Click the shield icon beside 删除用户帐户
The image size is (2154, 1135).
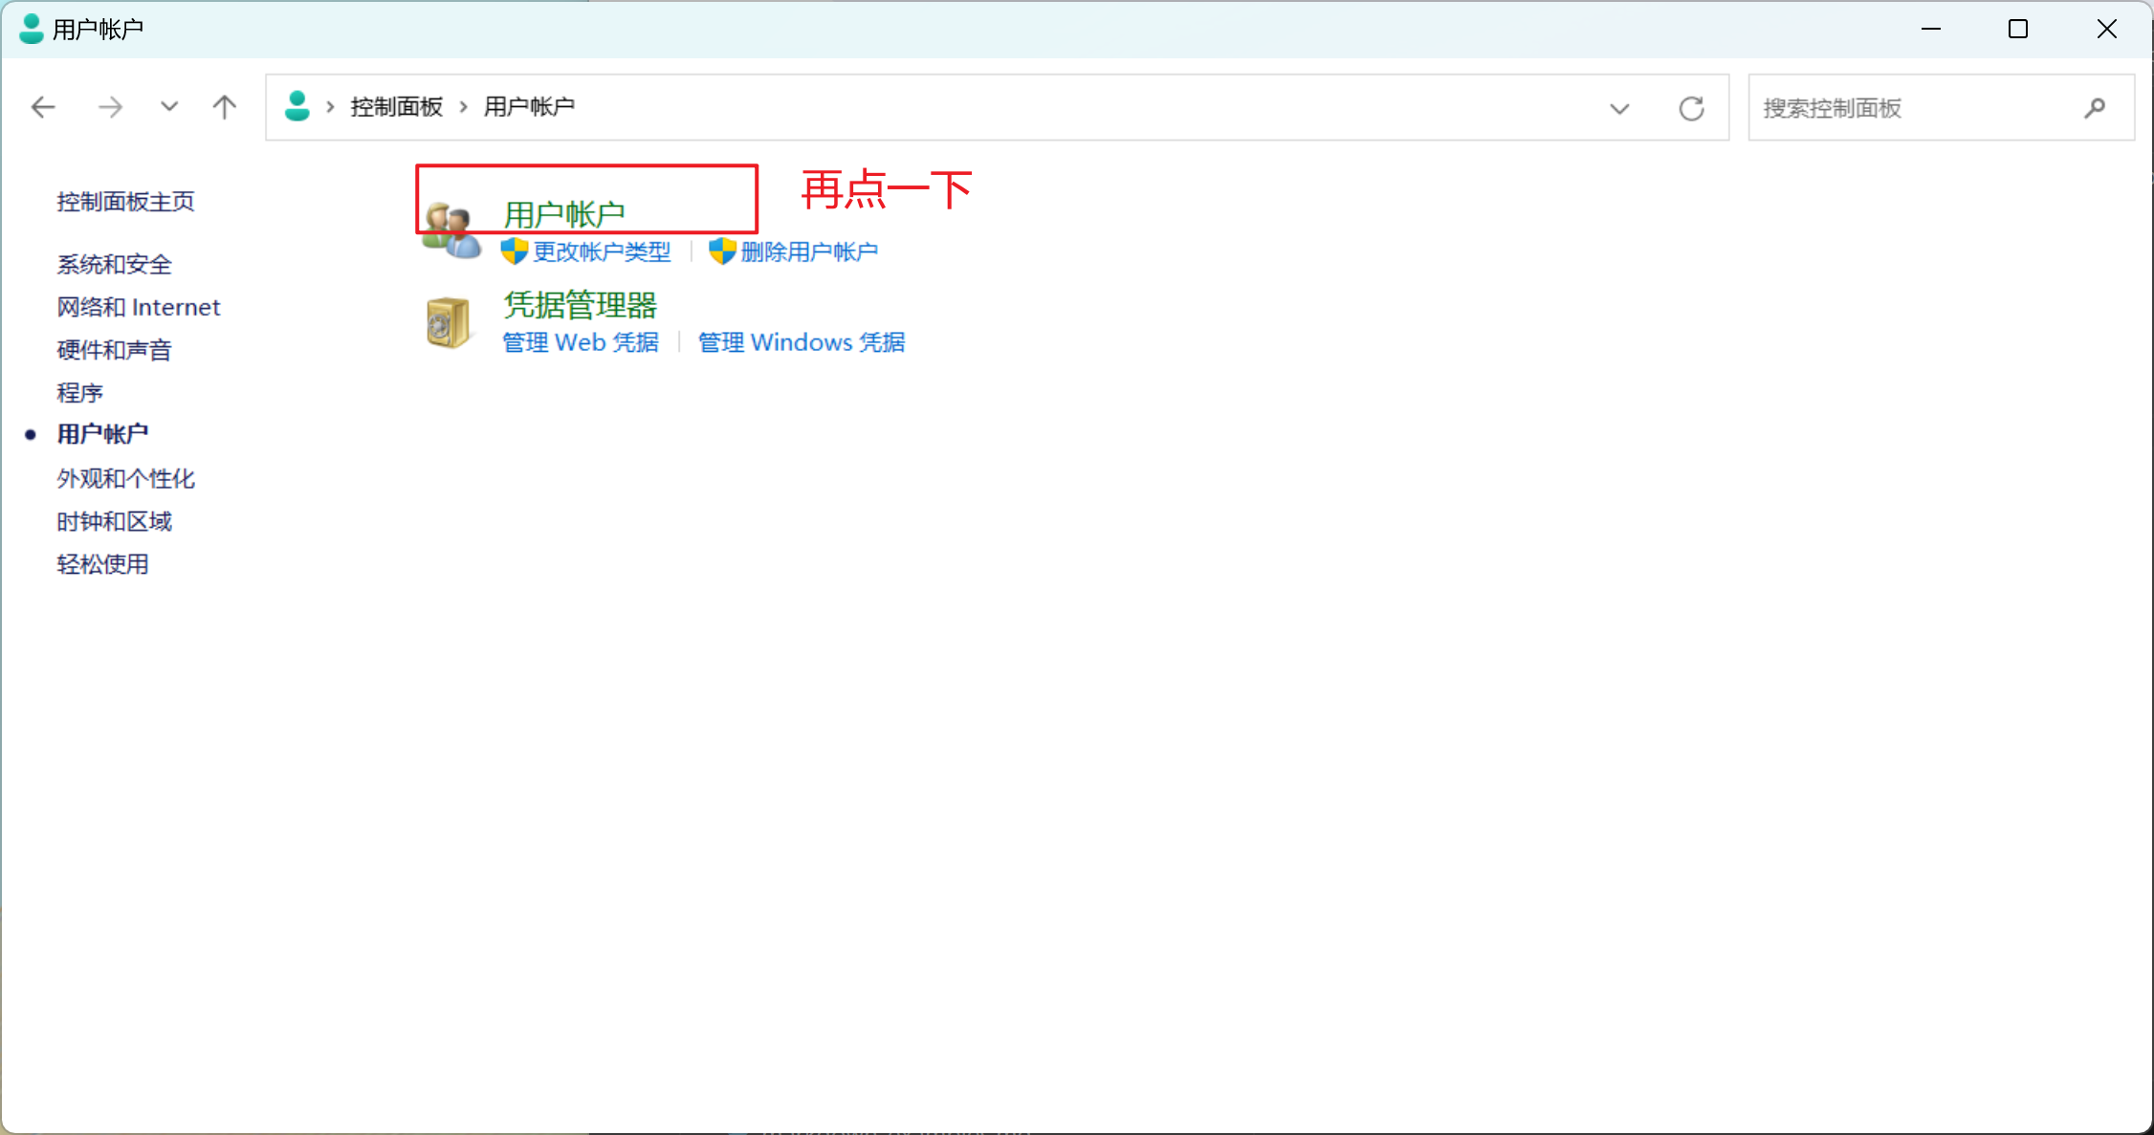722,251
